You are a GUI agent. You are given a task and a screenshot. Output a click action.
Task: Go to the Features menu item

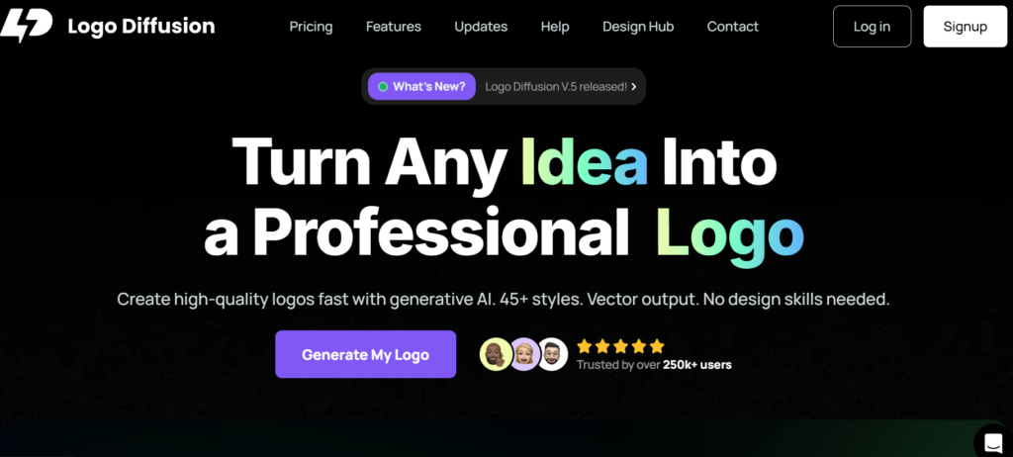(x=393, y=27)
